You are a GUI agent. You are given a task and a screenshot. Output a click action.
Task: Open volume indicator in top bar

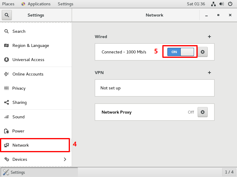(x=222, y=4)
